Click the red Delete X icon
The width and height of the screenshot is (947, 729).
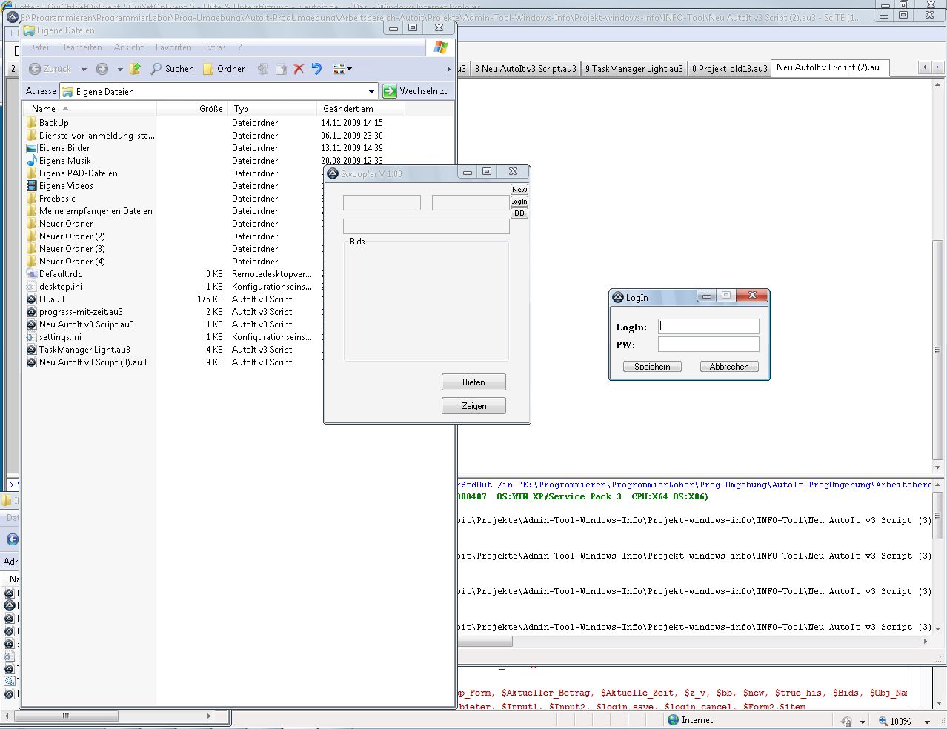click(299, 69)
